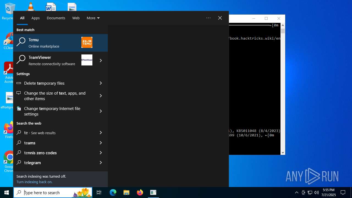Click the network tray icon
Viewport: 352px width, 198px height.
310,193
